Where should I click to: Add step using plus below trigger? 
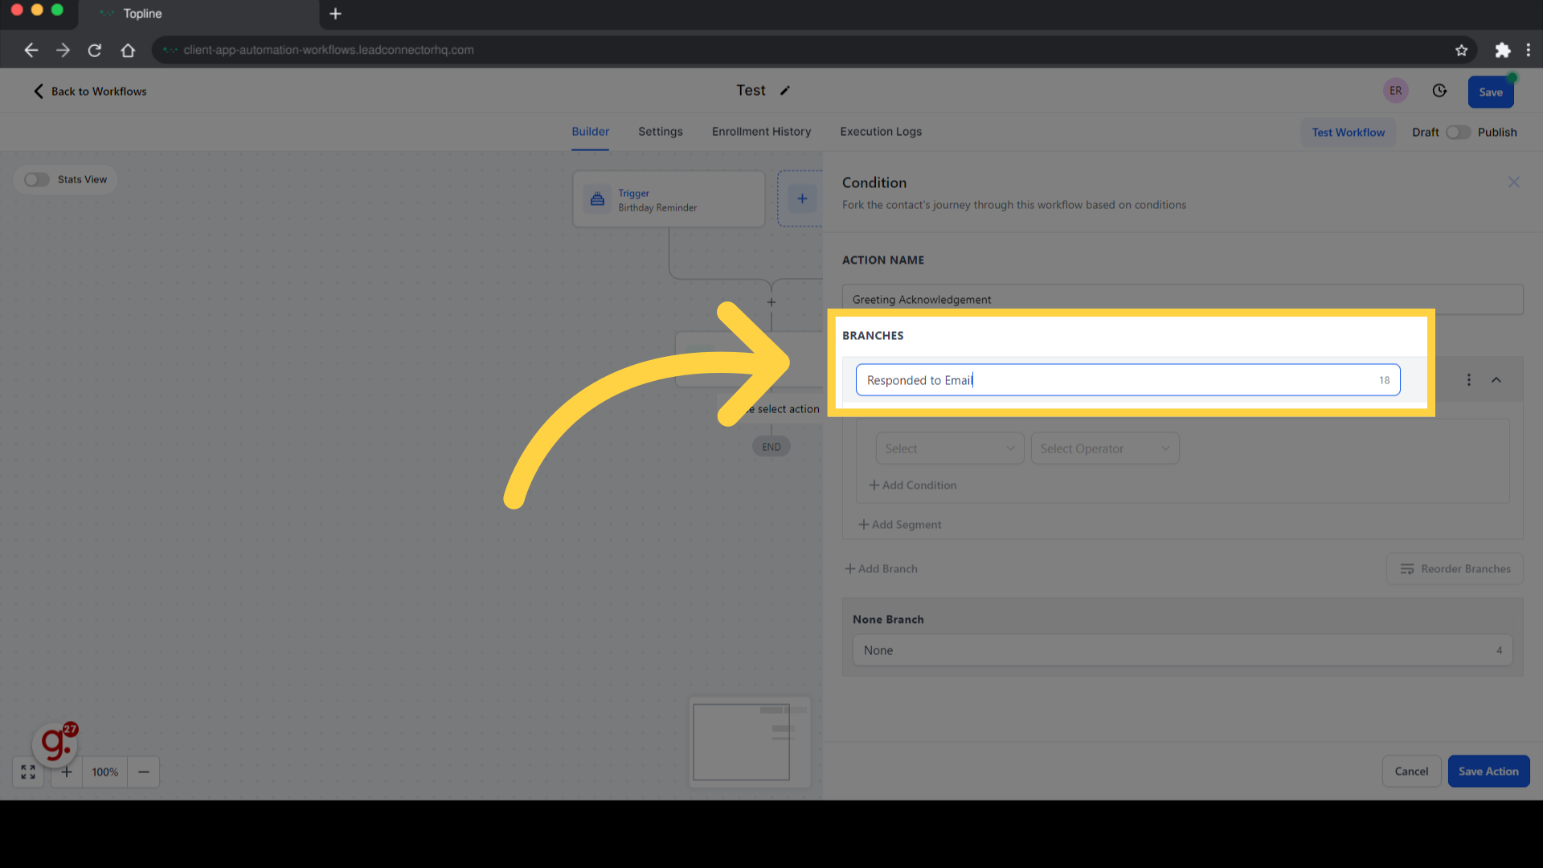click(771, 302)
